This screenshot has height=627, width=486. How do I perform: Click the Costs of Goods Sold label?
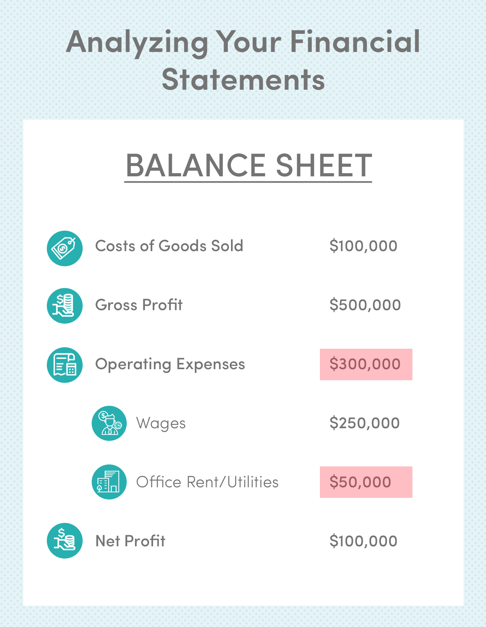(169, 246)
